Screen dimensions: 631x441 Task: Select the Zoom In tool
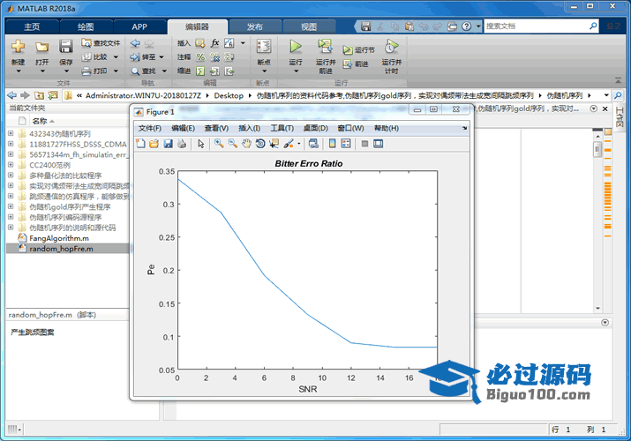click(219, 144)
